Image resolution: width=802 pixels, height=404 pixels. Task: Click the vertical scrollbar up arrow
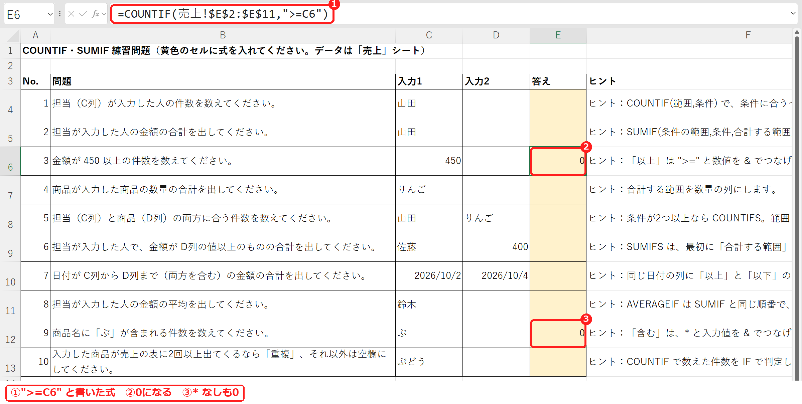797,32
